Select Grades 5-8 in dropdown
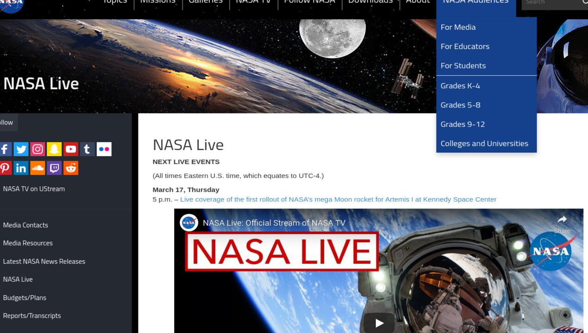588x333 pixels. click(x=486, y=105)
